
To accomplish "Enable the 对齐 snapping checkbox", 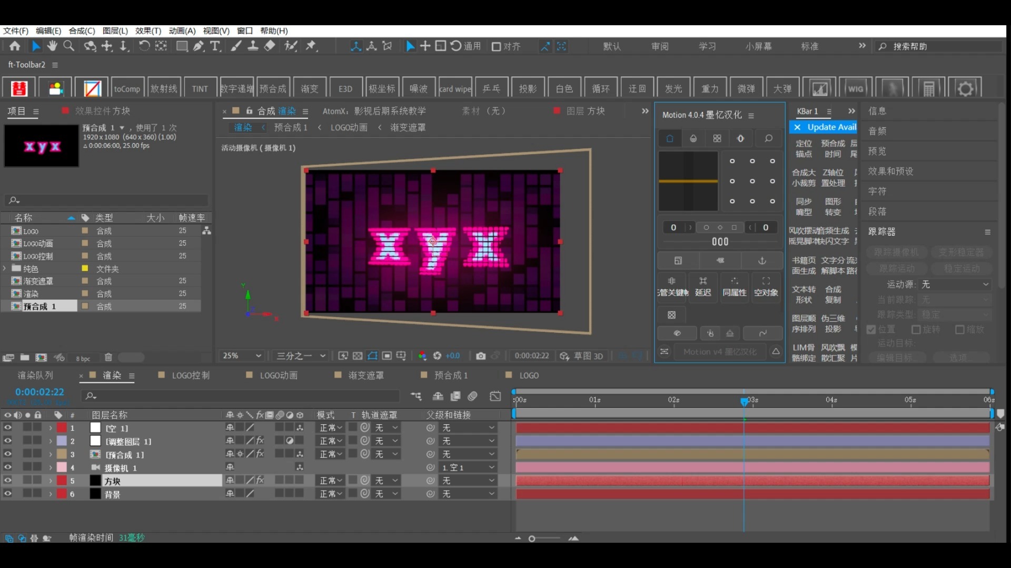I will point(496,46).
